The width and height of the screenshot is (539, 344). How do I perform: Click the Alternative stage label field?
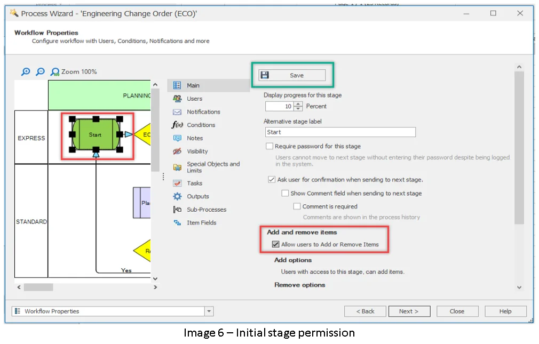(340, 132)
